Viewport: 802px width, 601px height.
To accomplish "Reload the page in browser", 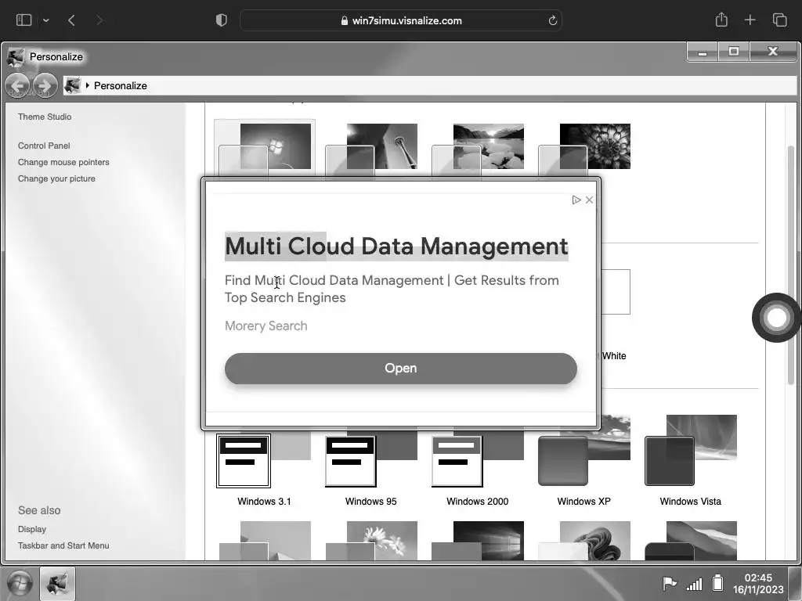I will (x=552, y=20).
